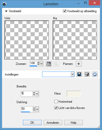Open the Breedte slider dropdown arrow
The image size is (102, 130).
(x=37, y=94)
